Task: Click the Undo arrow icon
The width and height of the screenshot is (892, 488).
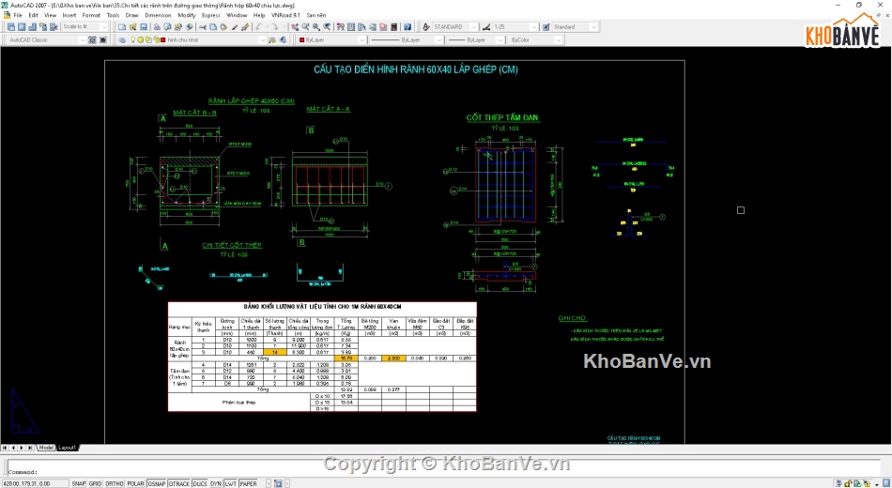Action: tap(259, 26)
